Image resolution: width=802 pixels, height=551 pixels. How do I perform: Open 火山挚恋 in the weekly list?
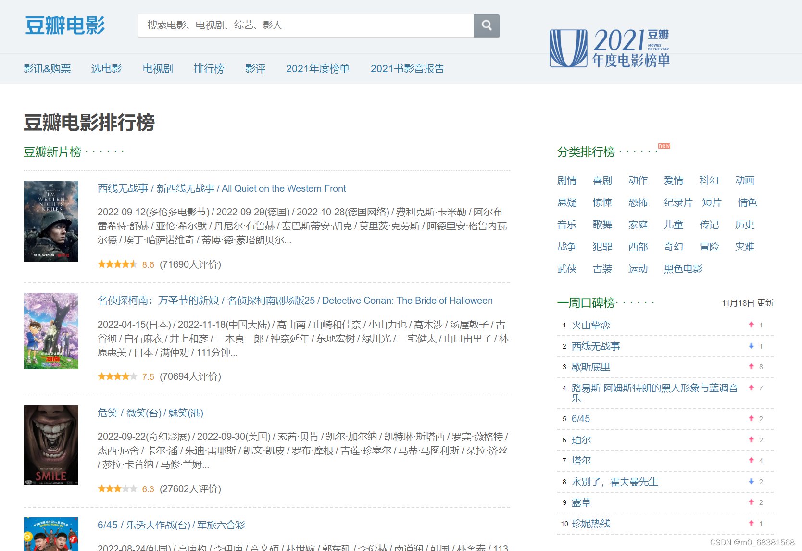[x=591, y=325]
